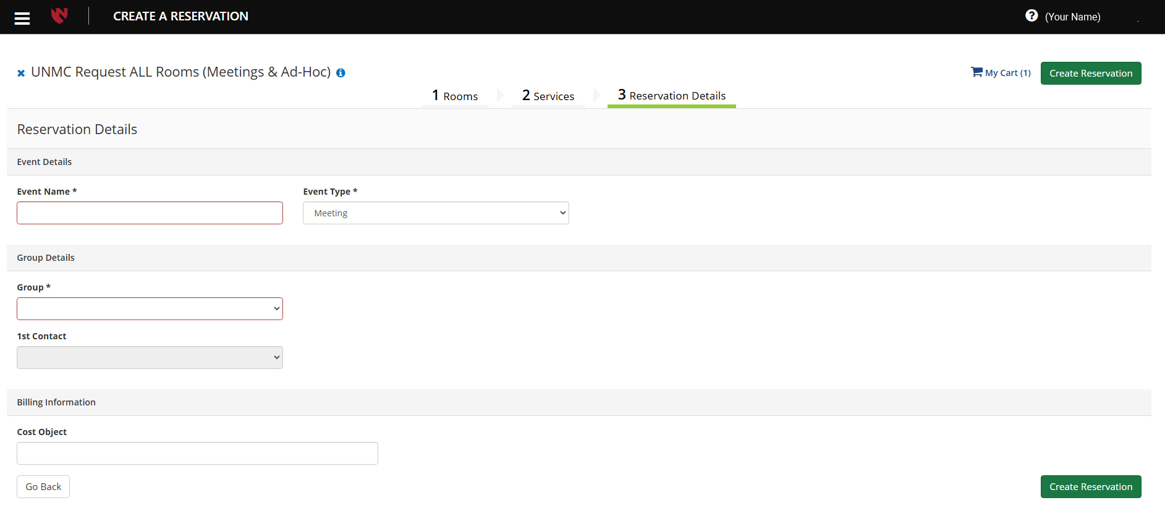1165x529 pixels.
Task: Click the UNMC Request ALL Rooms template title
Action: [x=180, y=72]
